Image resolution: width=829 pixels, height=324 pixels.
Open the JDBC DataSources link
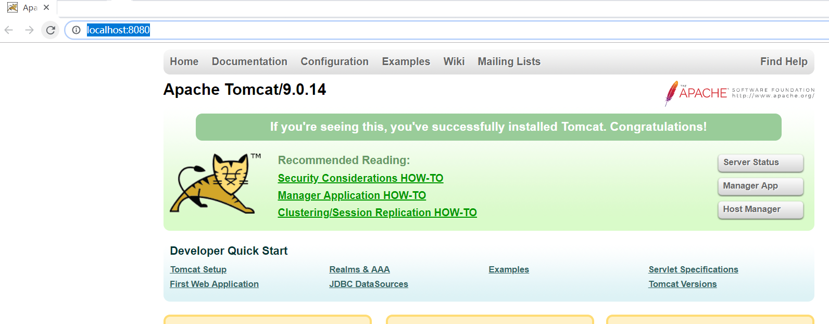click(x=369, y=284)
